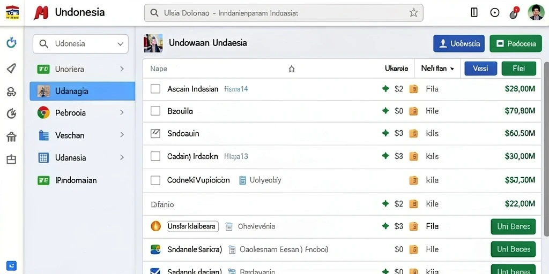This screenshot has width=549, height=274.
Task: Check the box next to Ascain Indasian
Action: (x=155, y=89)
